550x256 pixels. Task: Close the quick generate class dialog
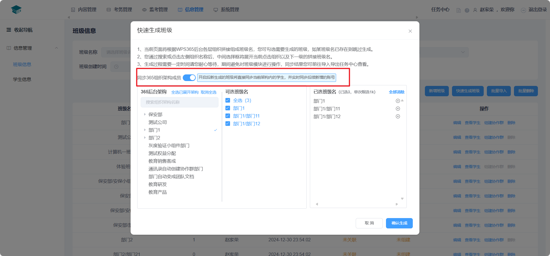pyautogui.click(x=410, y=31)
